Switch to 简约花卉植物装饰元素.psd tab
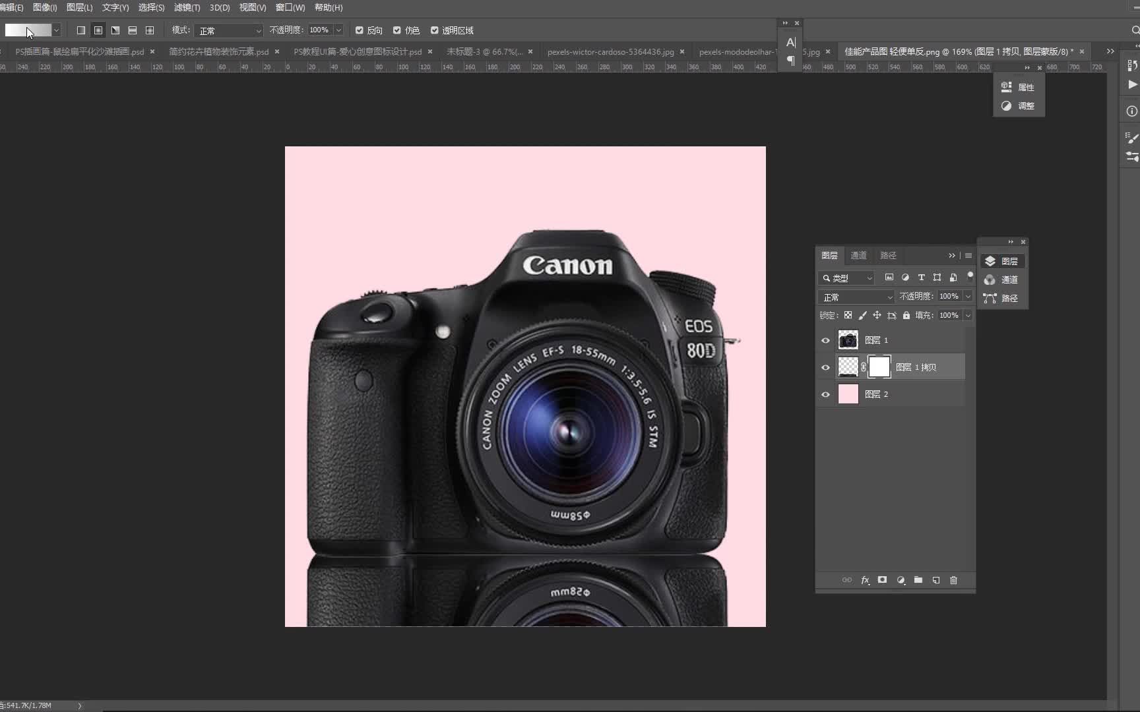 218,51
